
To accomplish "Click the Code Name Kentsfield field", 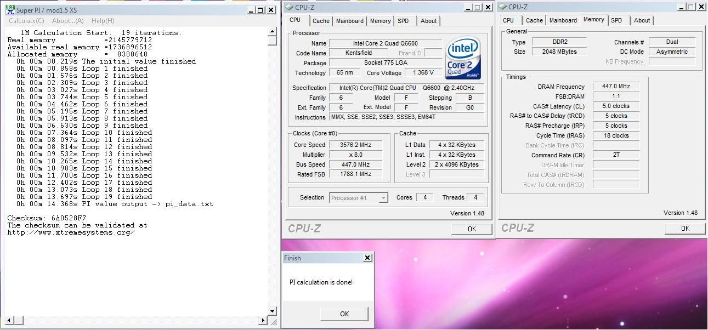I will [359, 53].
